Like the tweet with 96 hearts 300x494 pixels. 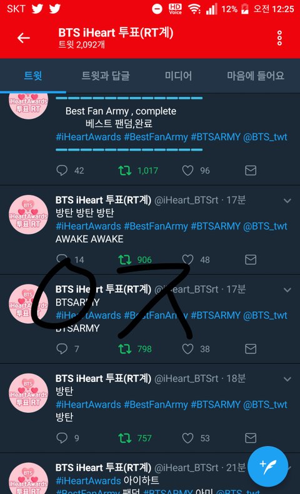(187, 171)
